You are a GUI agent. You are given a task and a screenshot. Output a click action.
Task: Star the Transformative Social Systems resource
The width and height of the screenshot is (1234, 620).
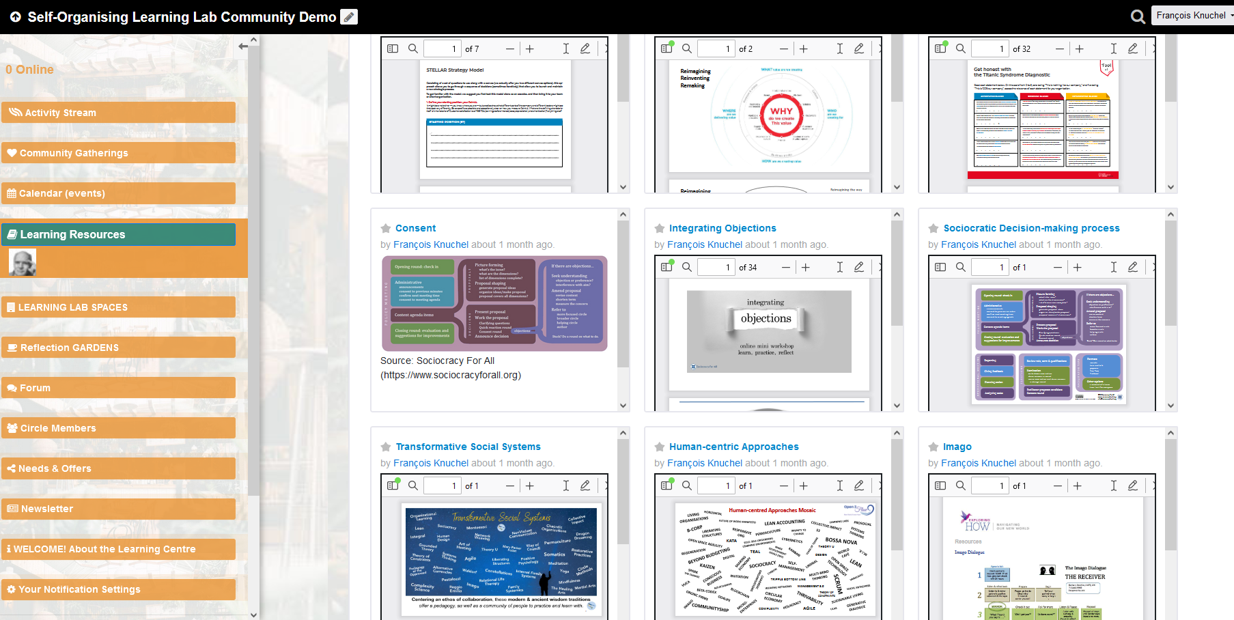(386, 447)
